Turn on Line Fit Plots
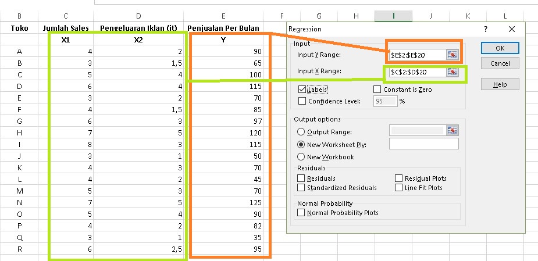538x261 pixels. tap(399, 188)
